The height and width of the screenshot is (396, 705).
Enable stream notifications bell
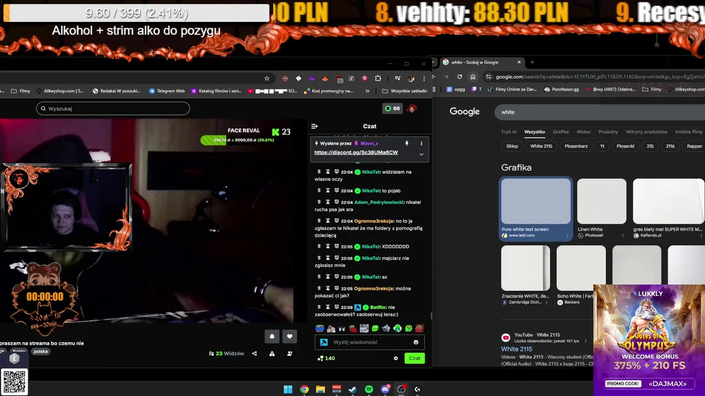(272, 336)
